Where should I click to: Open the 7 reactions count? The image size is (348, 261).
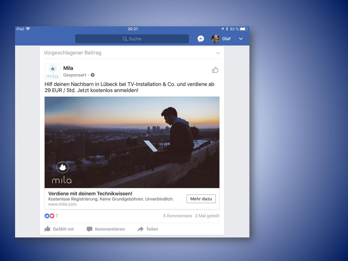coord(57,216)
